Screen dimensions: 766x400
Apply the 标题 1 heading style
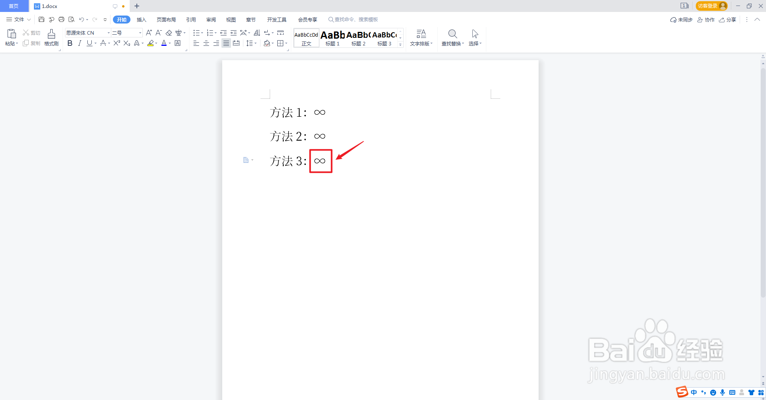tap(332, 38)
